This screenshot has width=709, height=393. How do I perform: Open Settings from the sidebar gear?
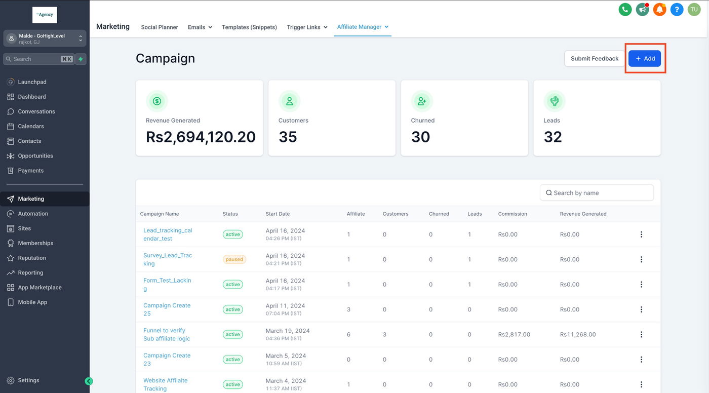(x=28, y=380)
